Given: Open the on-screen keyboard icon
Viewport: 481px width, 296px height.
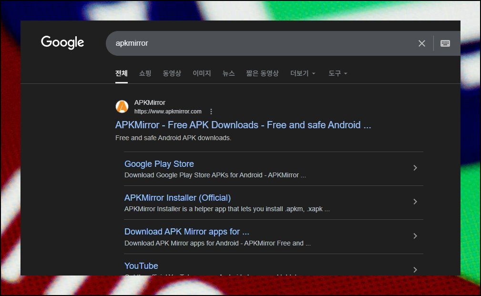Looking at the screenshot, I should (x=445, y=43).
